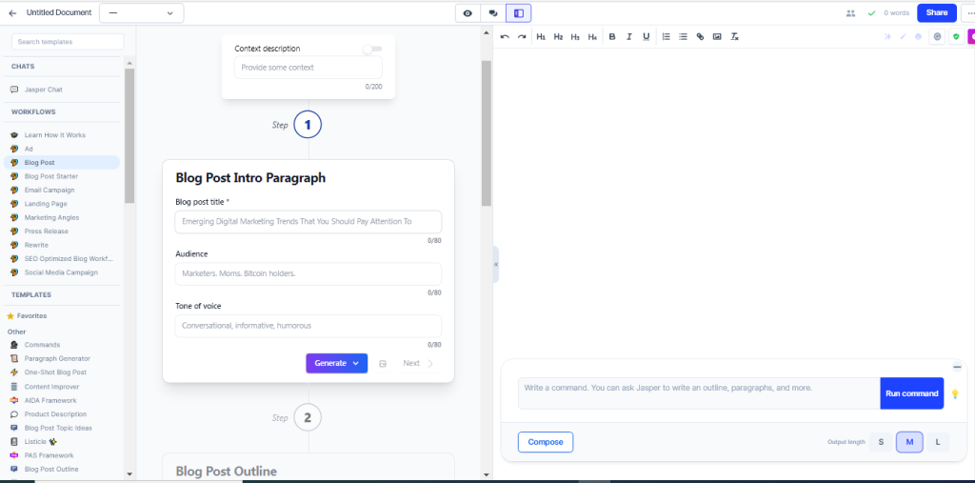The image size is (975, 483).
Task: Open the Blog Post Starter workflow
Action: click(51, 176)
